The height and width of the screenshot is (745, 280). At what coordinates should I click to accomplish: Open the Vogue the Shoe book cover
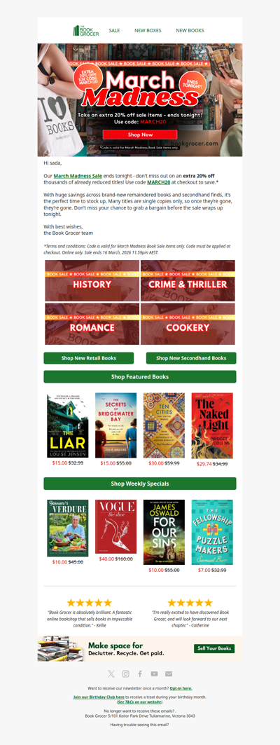point(115,526)
